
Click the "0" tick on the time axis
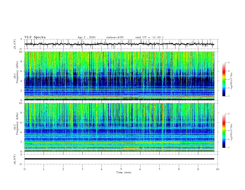24,169
